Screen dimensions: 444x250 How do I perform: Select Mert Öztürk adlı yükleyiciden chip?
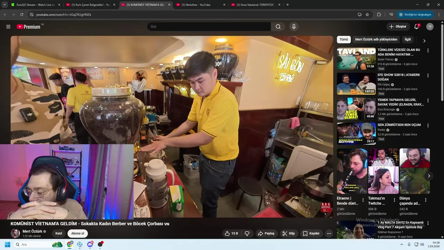376,40
